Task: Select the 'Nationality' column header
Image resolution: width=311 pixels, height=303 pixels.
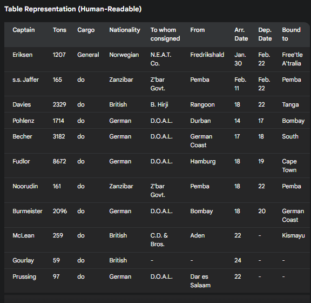Action: (x=125, y=30)
